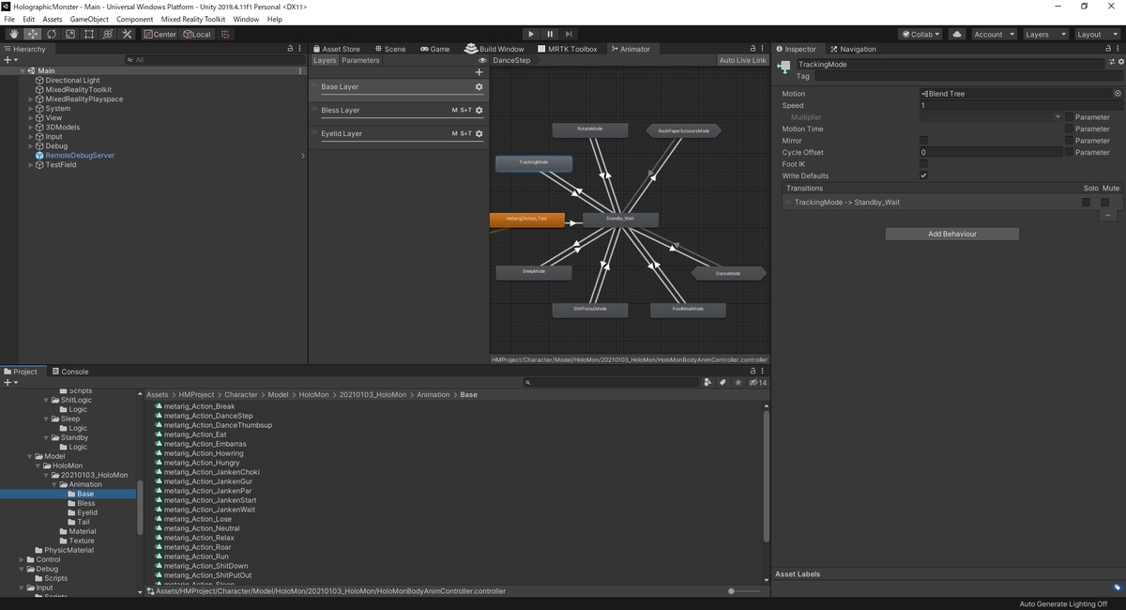Open Base Layer settings gear in Animator

(479, 86)
